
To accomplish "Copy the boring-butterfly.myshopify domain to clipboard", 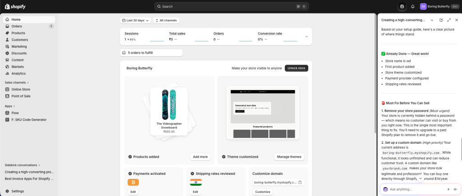I will tap(300, 182).
